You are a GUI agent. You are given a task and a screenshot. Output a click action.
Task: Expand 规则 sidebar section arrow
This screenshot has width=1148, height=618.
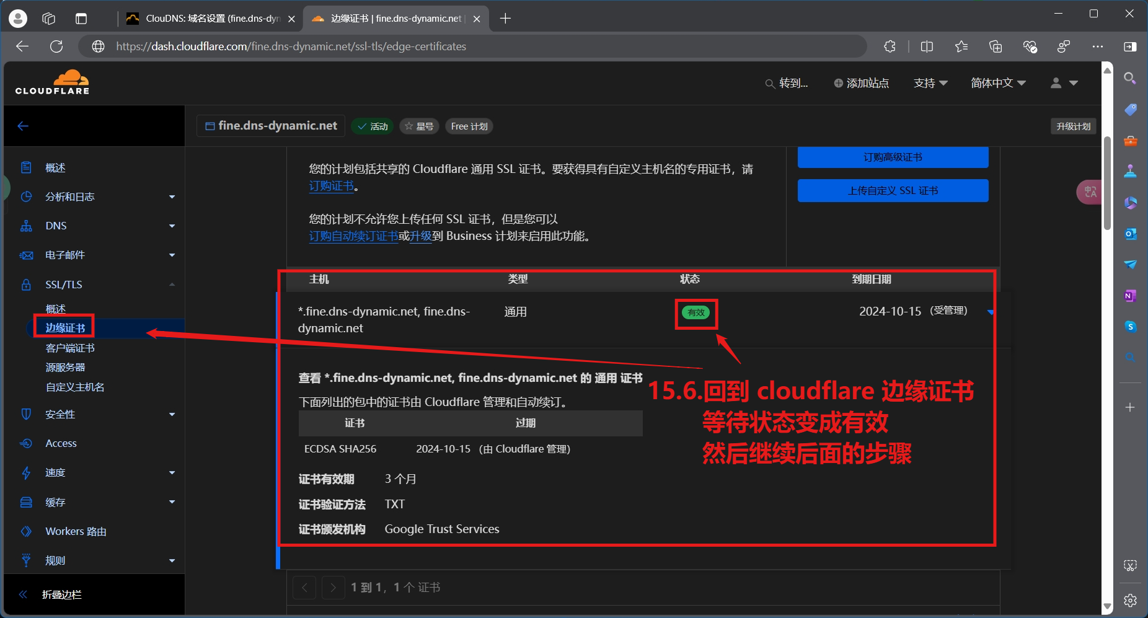tap(172, 561)
